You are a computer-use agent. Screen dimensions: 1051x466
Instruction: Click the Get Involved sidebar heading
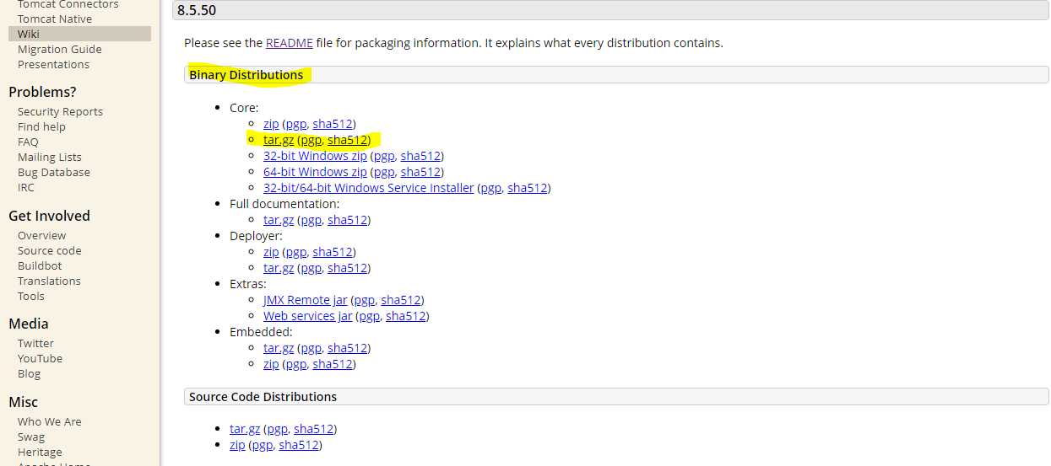click(x=49, y=216)
